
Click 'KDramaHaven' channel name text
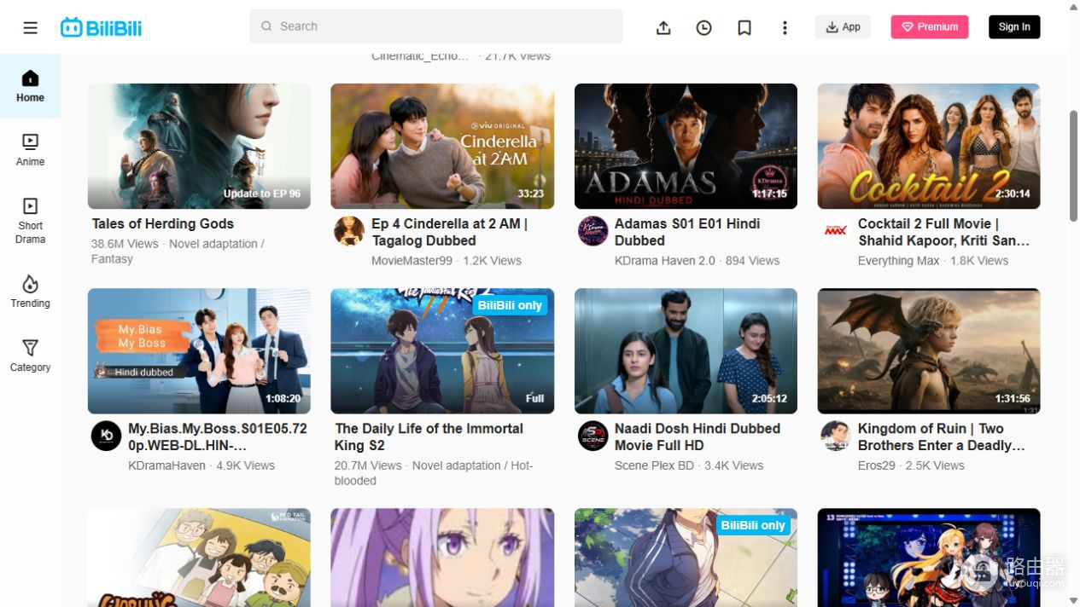[x=166, y=465]
